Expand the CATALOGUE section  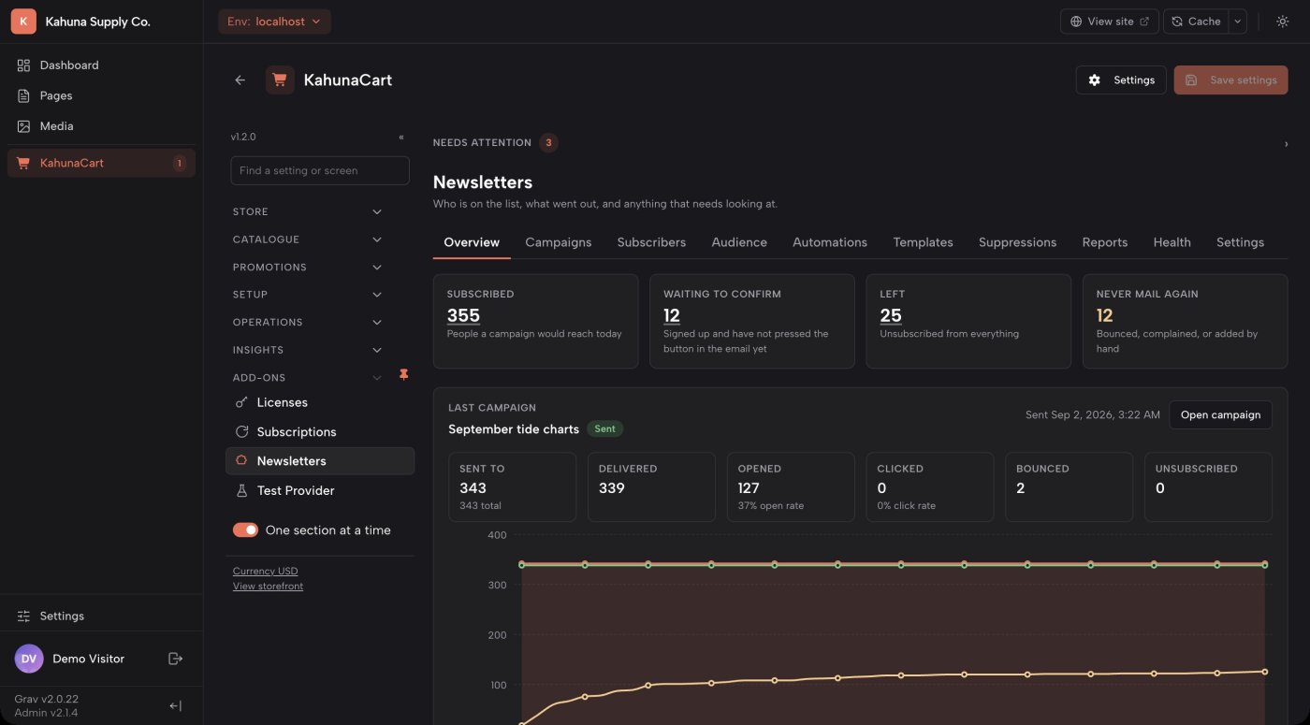click(308, 239)
